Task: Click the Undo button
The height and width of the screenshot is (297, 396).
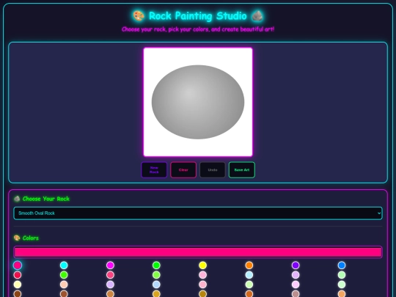Action: pos(213,169)
